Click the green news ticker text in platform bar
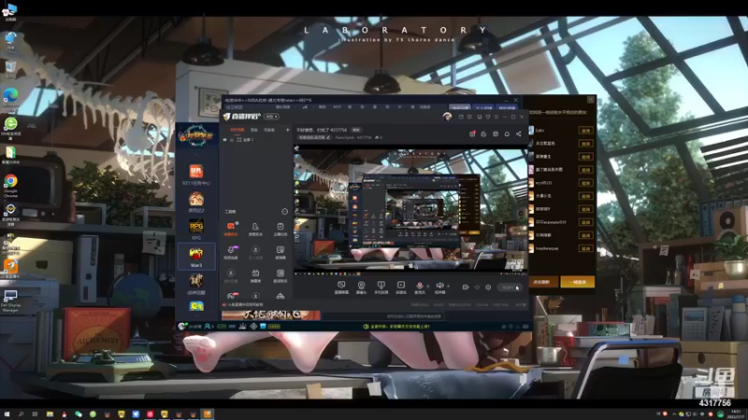 pos(400,327)
